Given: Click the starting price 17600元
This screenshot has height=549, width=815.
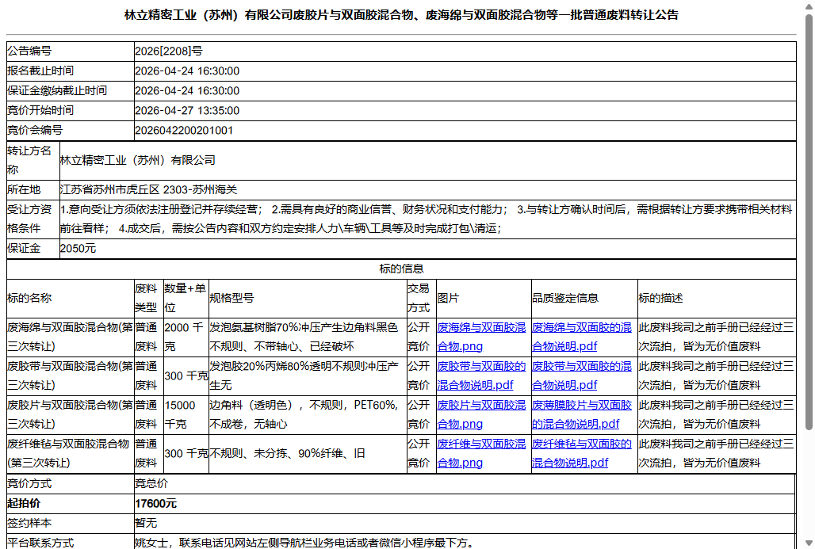Looking at the screenshot, I should [156, 504].
